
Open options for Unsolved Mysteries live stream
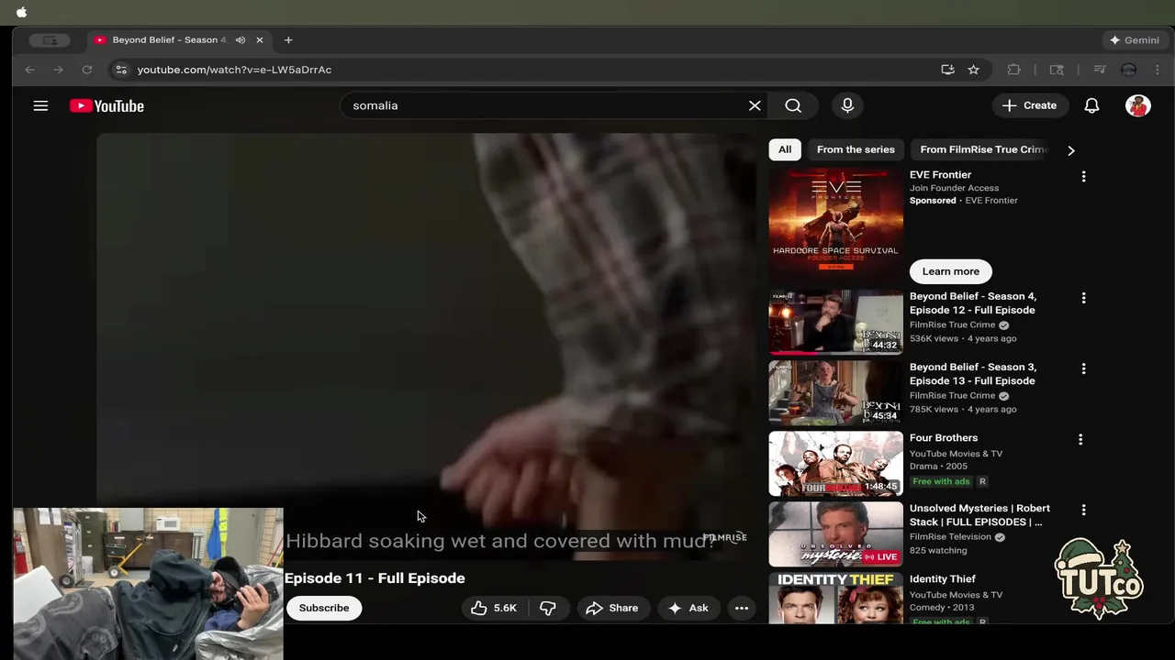pyautogui.click(x=1083, y=510)
